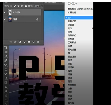The image size is (111, 105).
Task: Select the Dodge tool
Action: coord(6,91)
